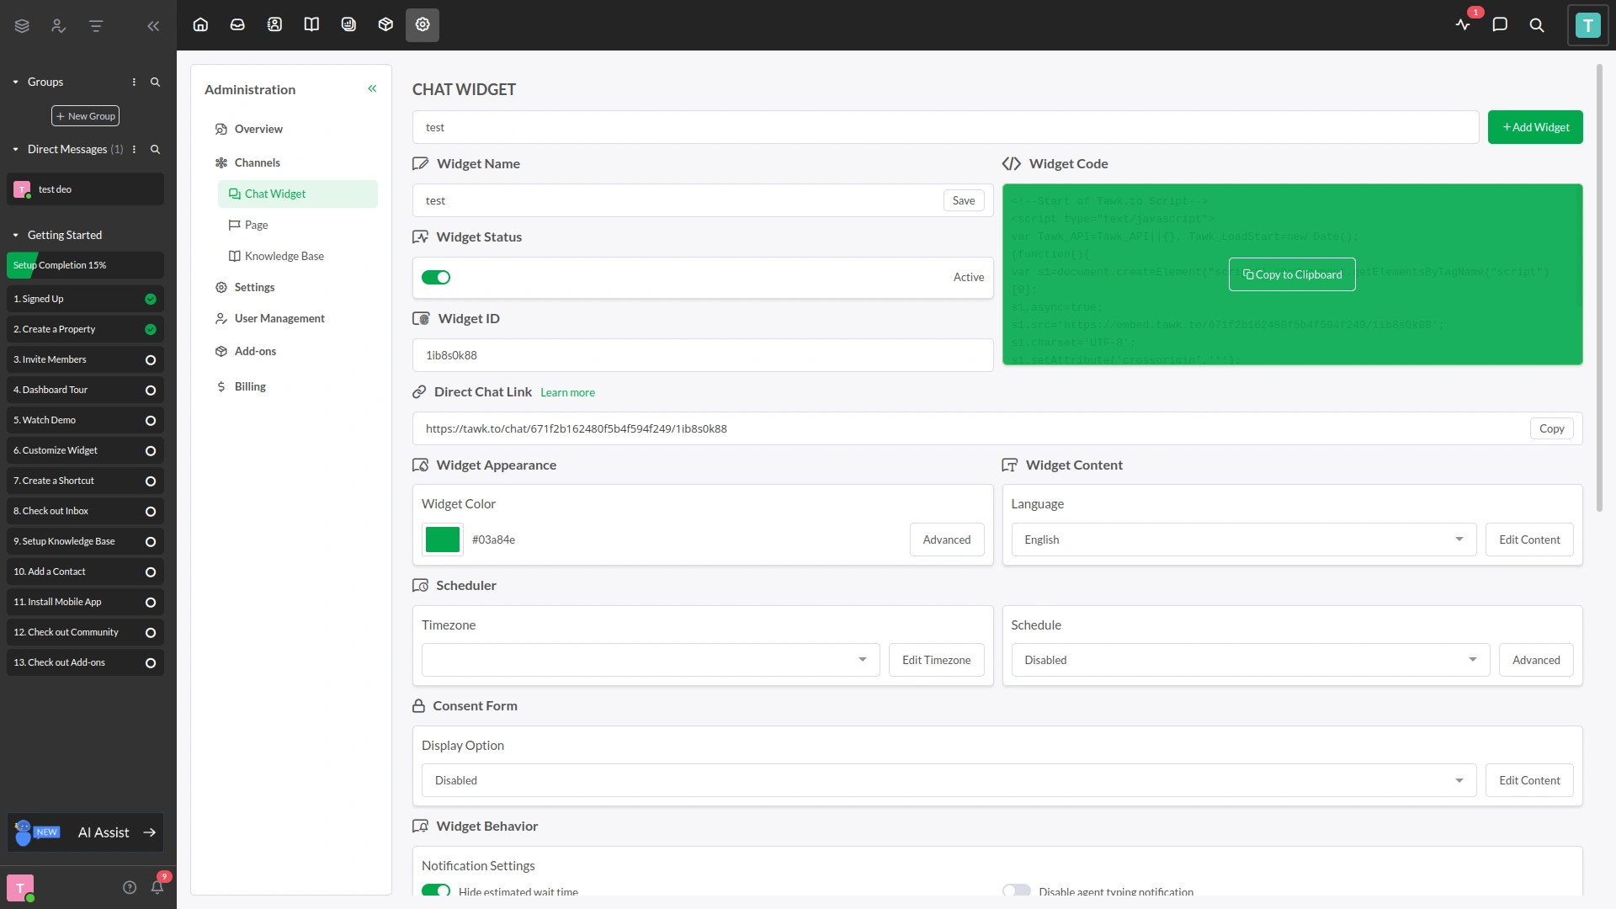
Task: Open the chat messages icon near notifications
Action: point(1500,25)
